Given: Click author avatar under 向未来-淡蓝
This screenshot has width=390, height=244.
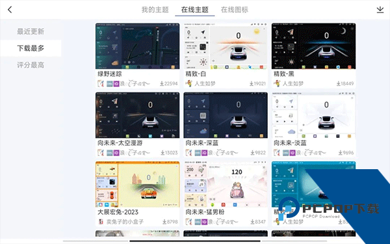Looking at the screenshot, I should tap(277, 153).
